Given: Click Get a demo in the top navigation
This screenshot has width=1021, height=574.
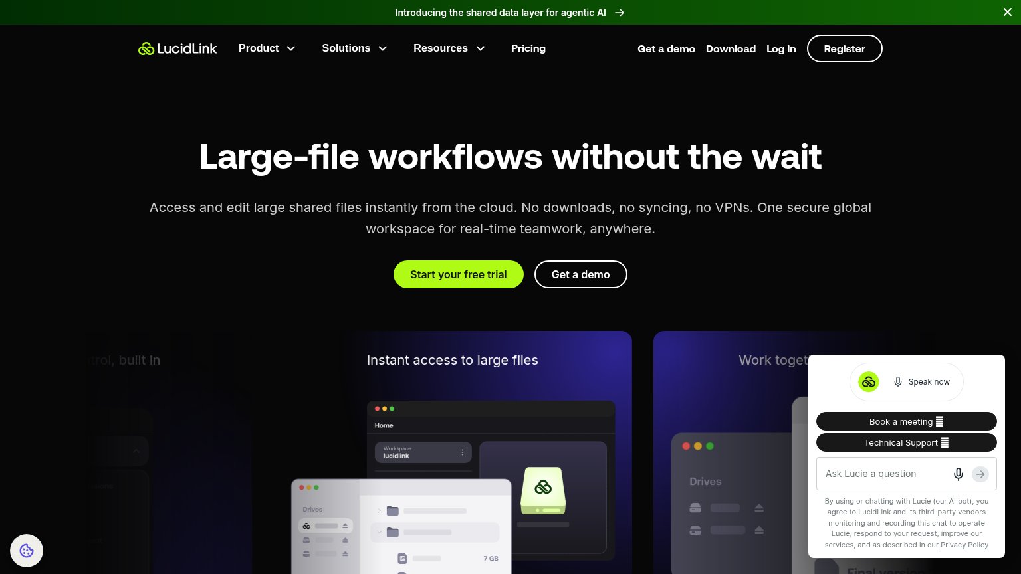Looking at the screenshot, I should pos(666,49).
